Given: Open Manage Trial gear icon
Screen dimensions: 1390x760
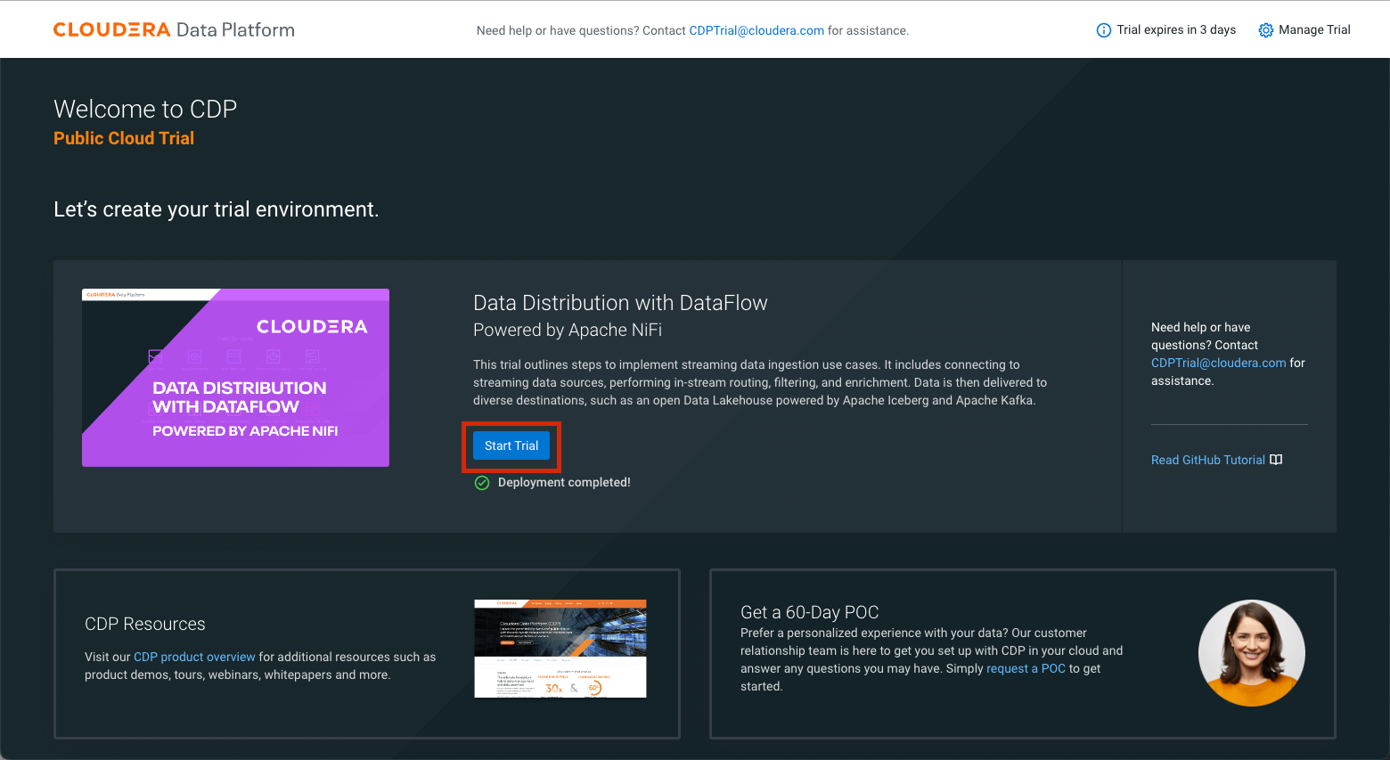Looking at the screenshot, I should coord(1265,30).
